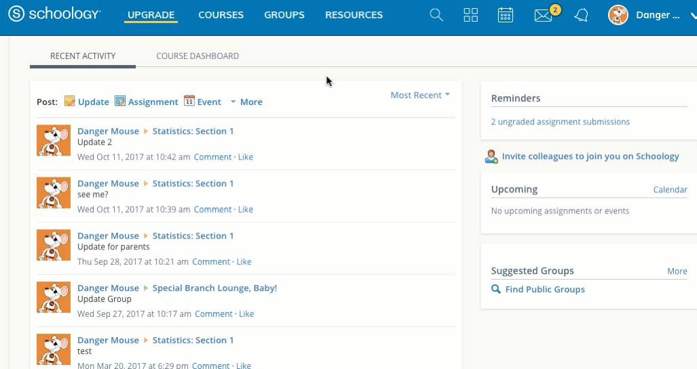Open the Groups menu
The height and width of the screenshot is (369, 697).
pyautogui.click(x=284, y=15)
